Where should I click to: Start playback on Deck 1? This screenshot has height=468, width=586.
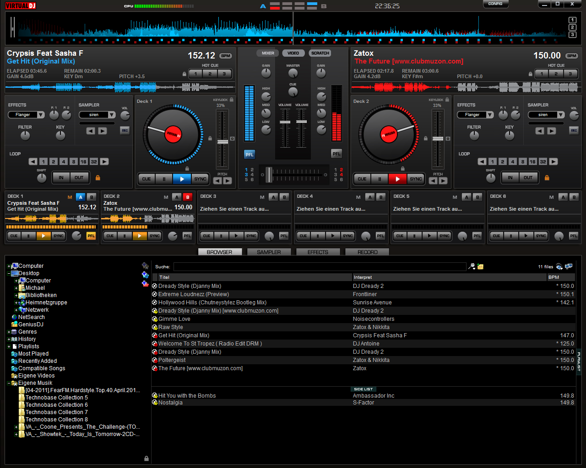click(x=182, y=179)
